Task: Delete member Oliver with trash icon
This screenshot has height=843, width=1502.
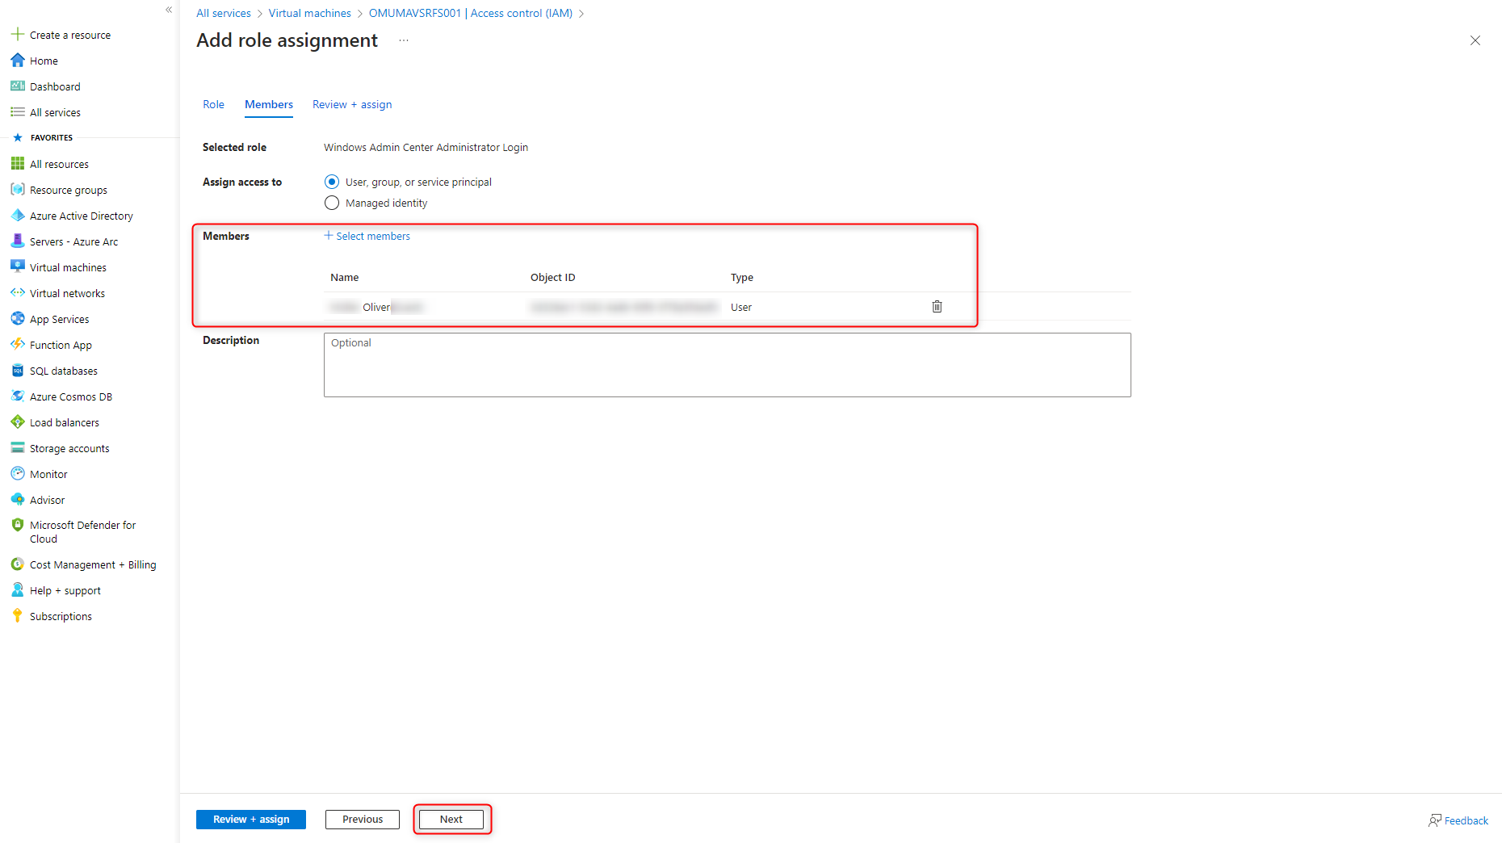Action: pos(937,306)
